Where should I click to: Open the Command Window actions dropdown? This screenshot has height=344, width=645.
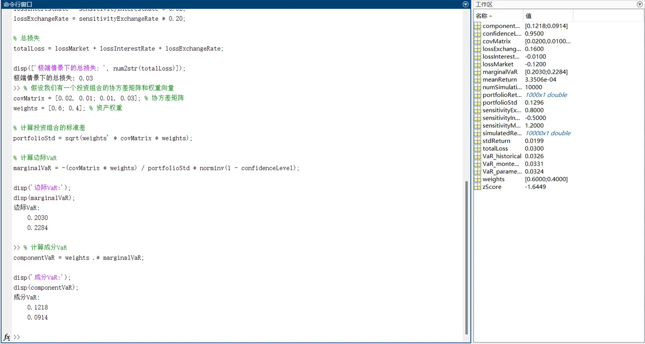(x=465, y=4)
